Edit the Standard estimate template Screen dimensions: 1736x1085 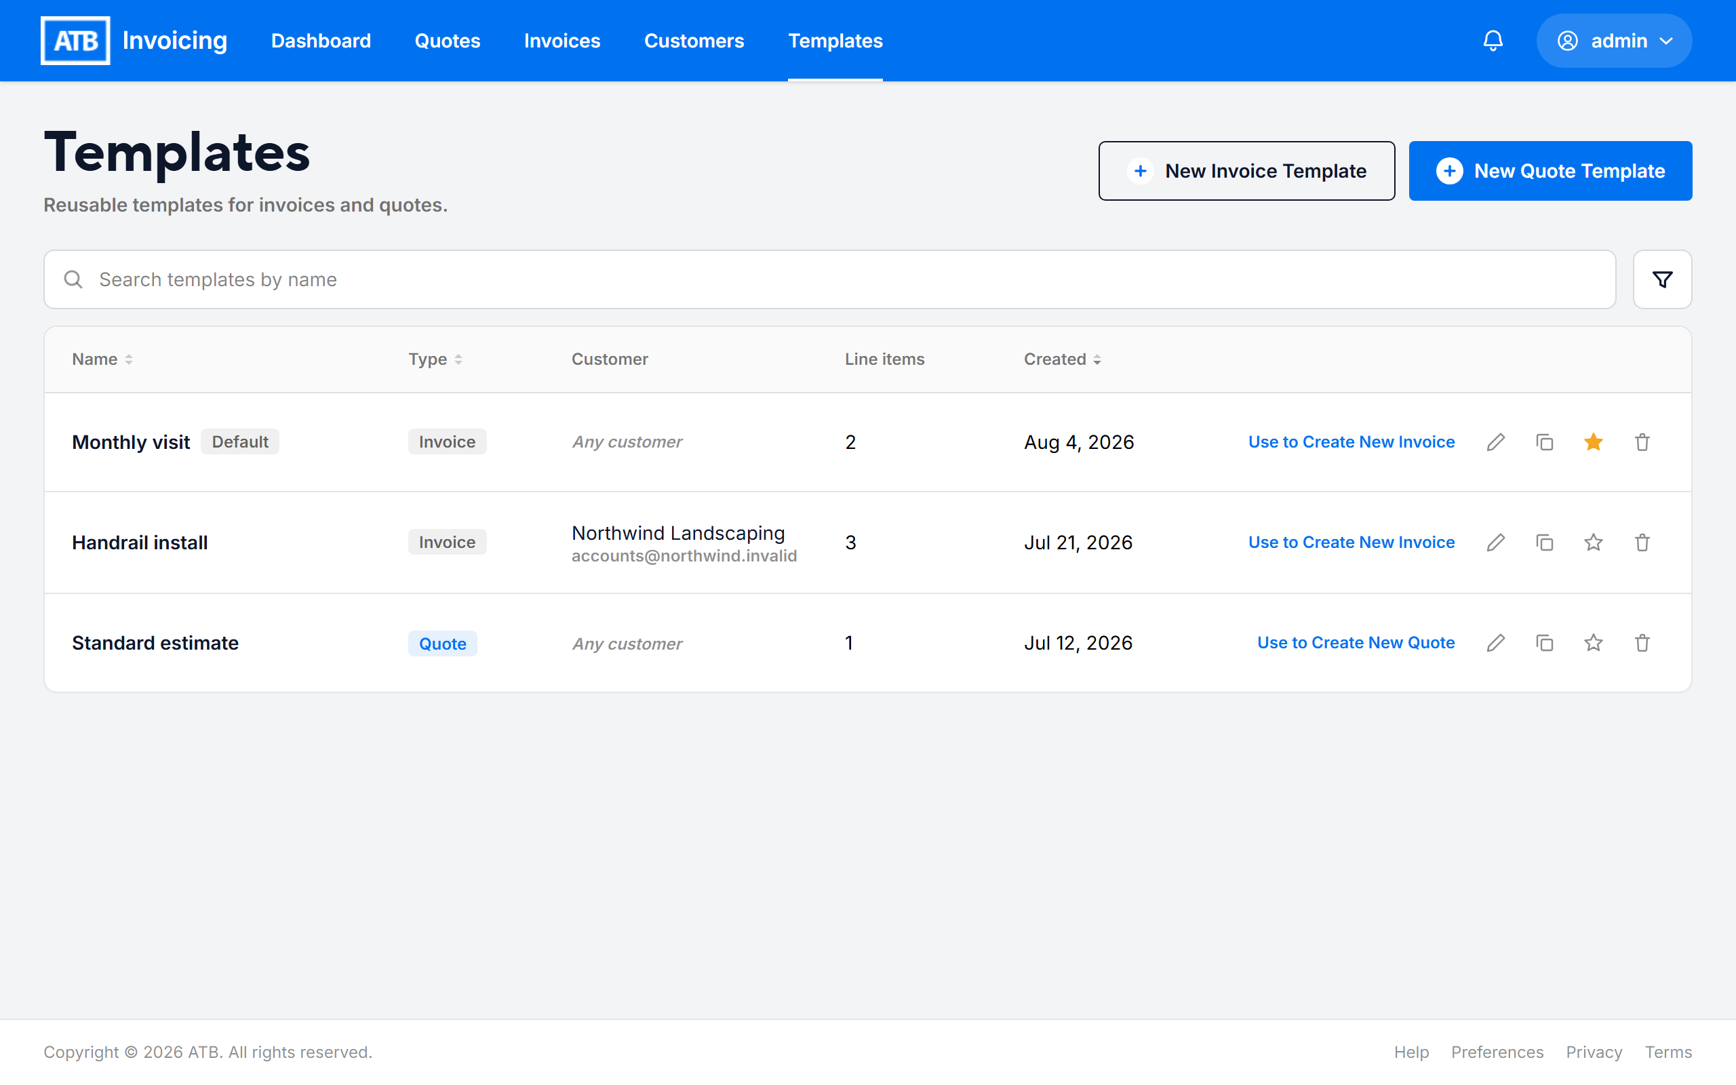(x=1496, y=643)
